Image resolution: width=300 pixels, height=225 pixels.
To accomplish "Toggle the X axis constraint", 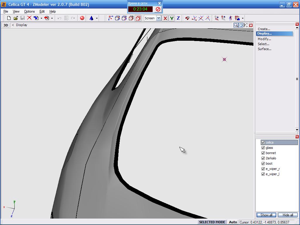I will [x=165, y=18].
